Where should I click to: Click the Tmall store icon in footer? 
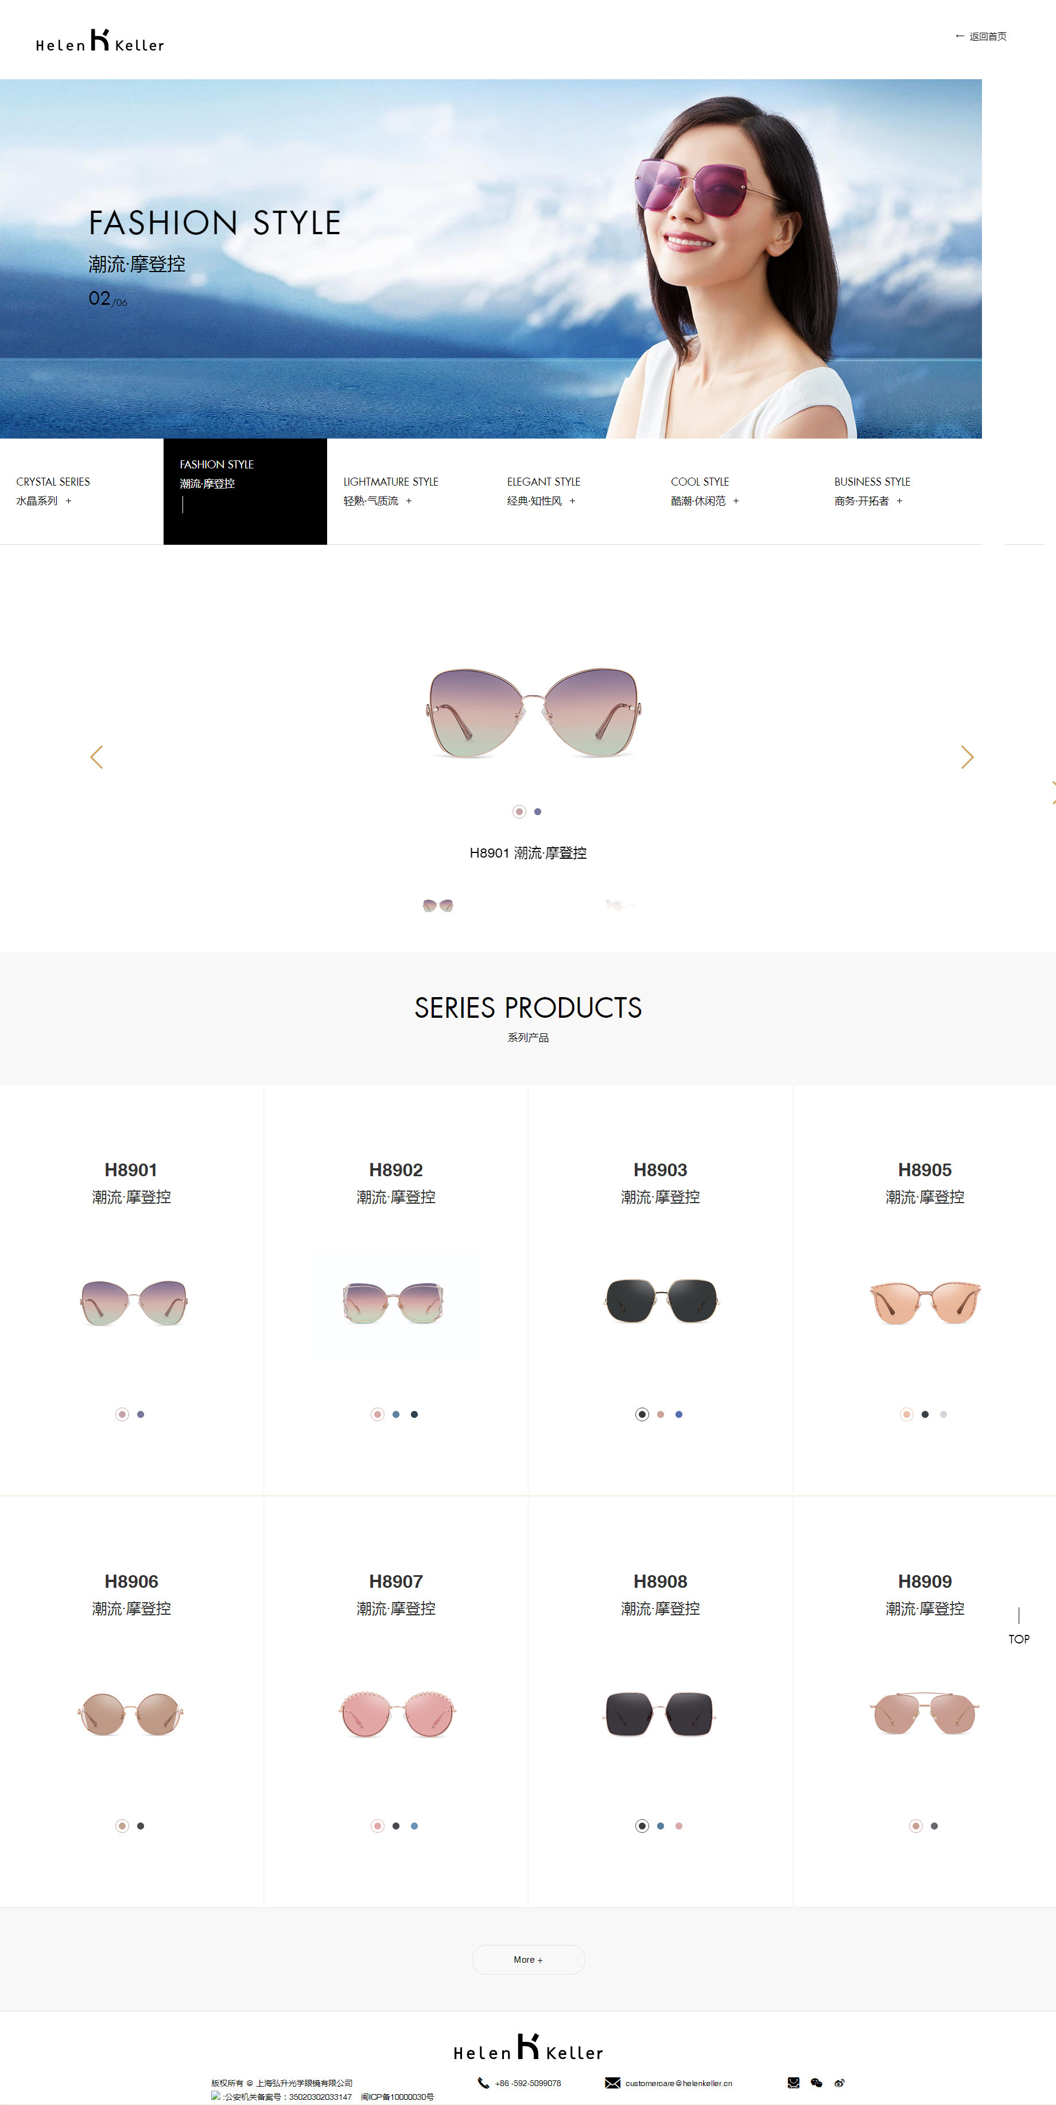pos(793,2083)
